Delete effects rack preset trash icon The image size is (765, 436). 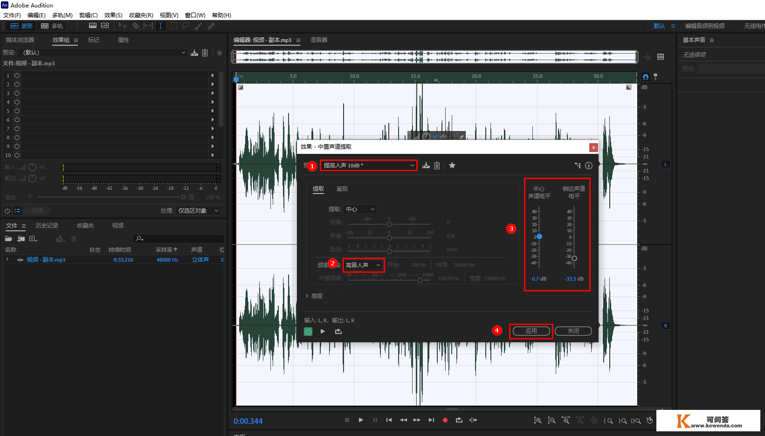(205, 53)
